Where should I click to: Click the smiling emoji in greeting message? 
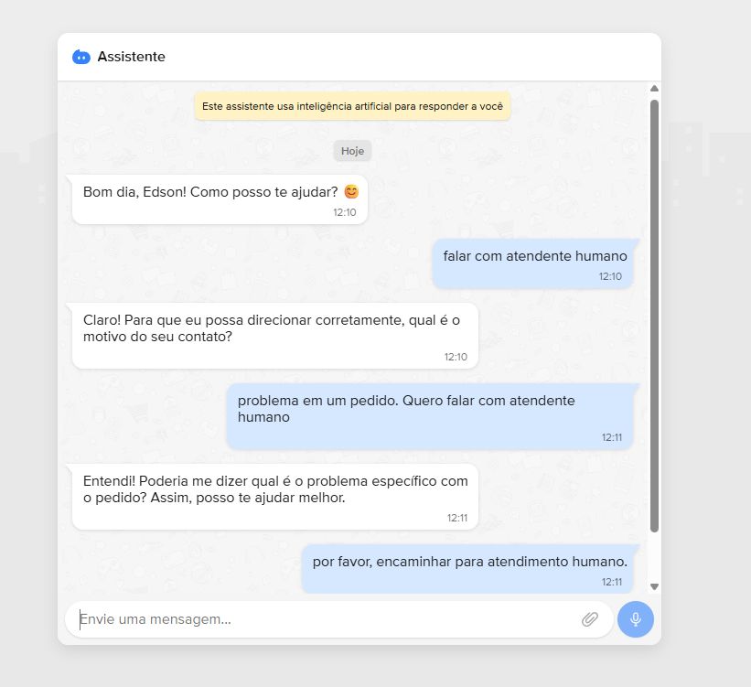click(351, 191)
